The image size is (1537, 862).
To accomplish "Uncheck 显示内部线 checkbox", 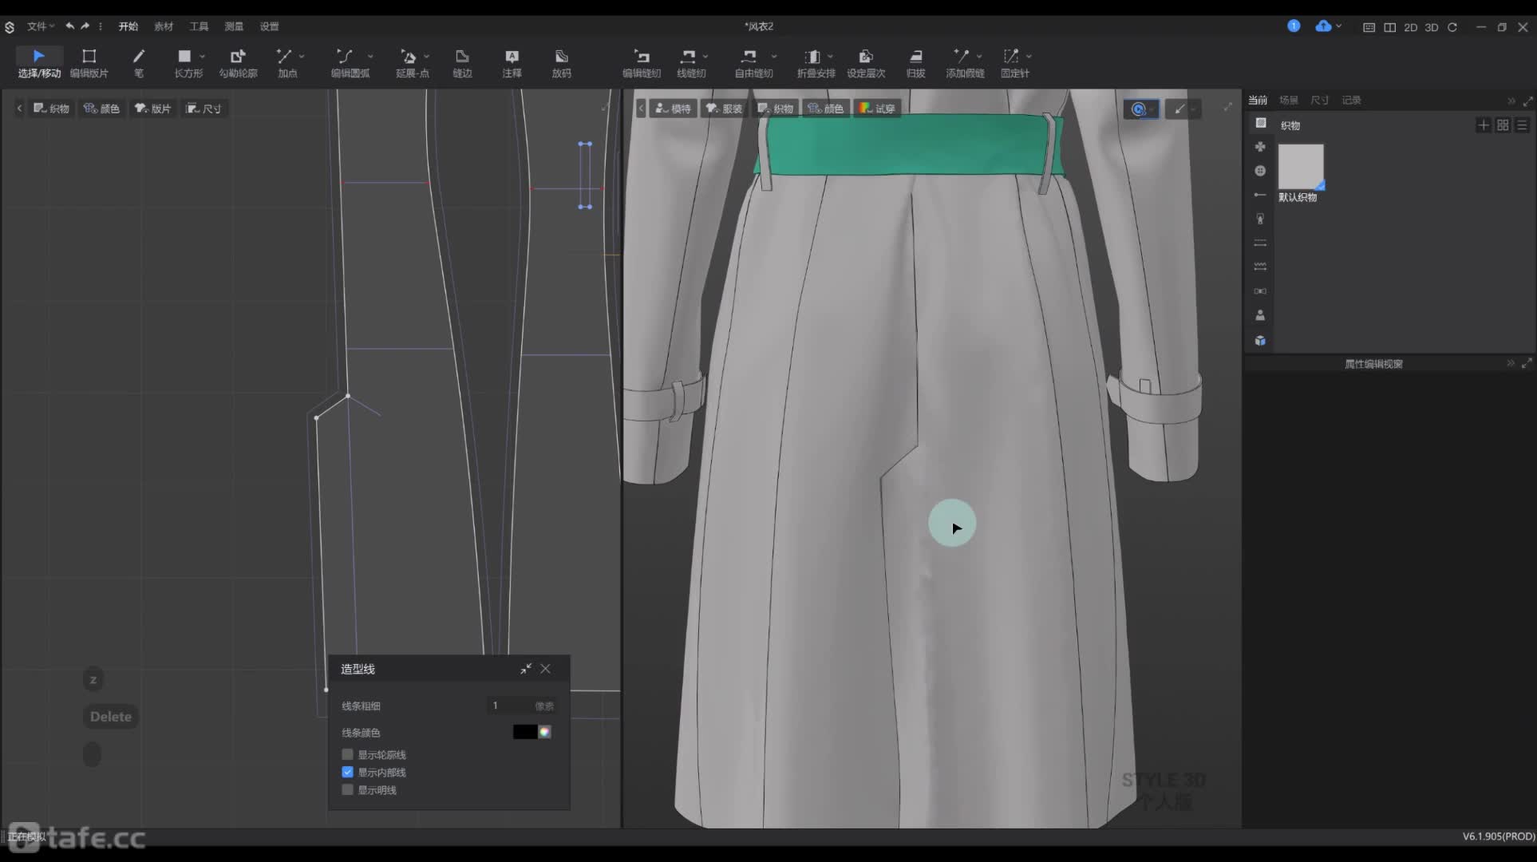I will pyautogui.click(x=347, y=772).
